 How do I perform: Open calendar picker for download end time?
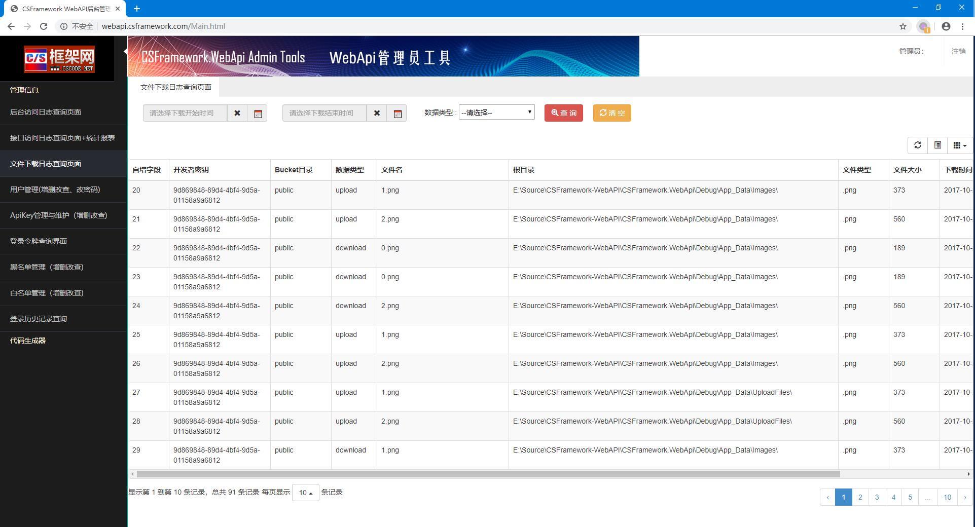coord(397,113)
